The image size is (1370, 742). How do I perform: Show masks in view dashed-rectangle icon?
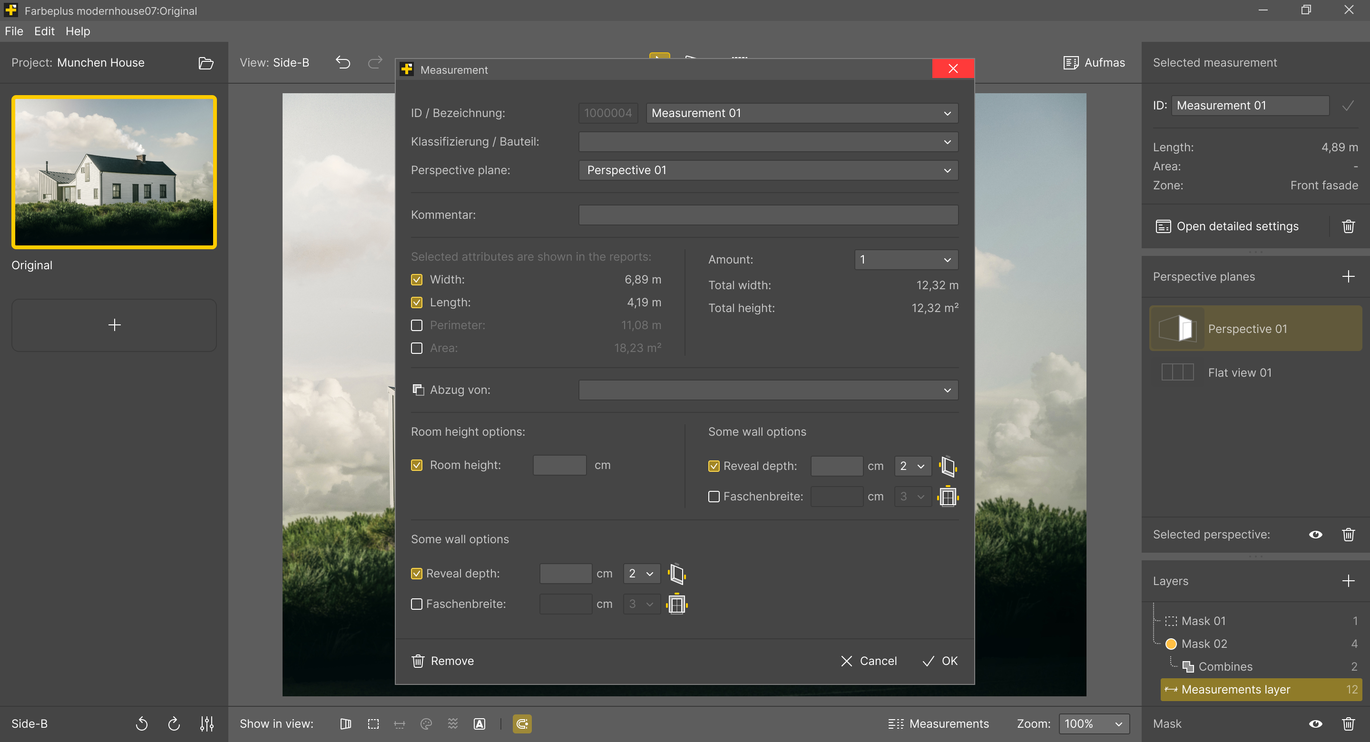(373, 724)
